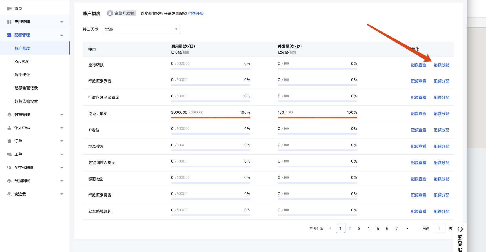Screen dimensions: 486x252
Task: Click the 应用管理 grid icon
Action: point(9,22)
